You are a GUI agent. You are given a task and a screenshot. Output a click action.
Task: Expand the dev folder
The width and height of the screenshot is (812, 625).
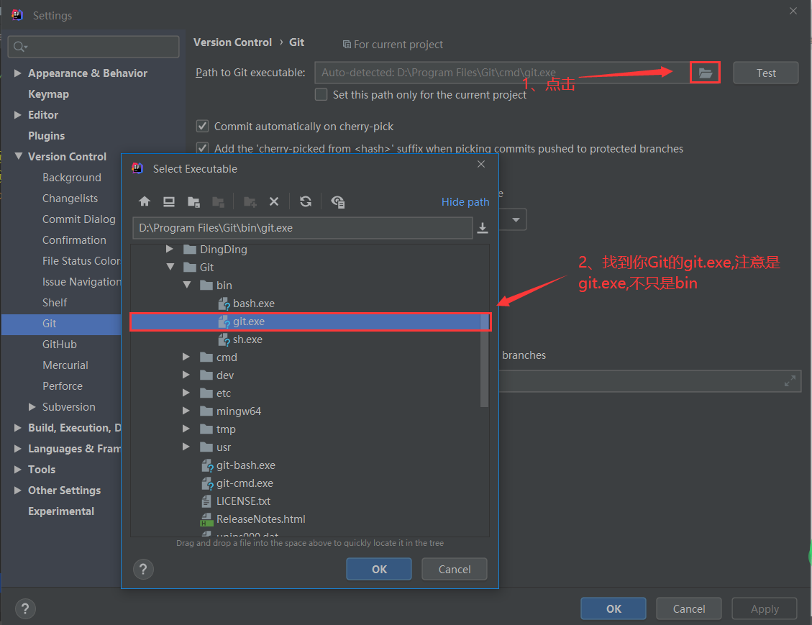186,375
